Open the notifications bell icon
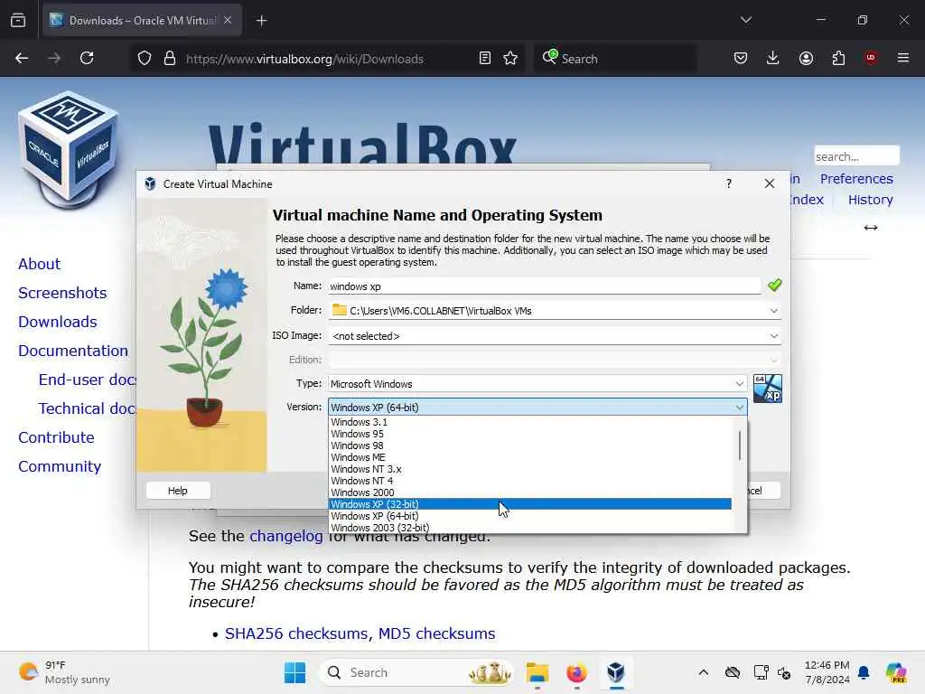 [864, 672]
